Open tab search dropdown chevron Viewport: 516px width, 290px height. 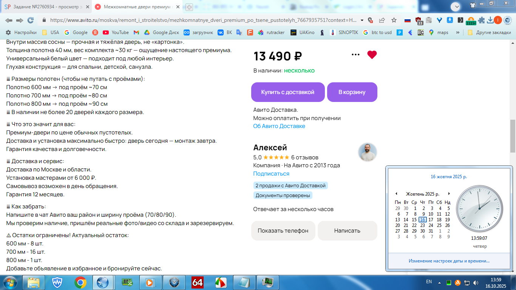click(x=456, y=6)
